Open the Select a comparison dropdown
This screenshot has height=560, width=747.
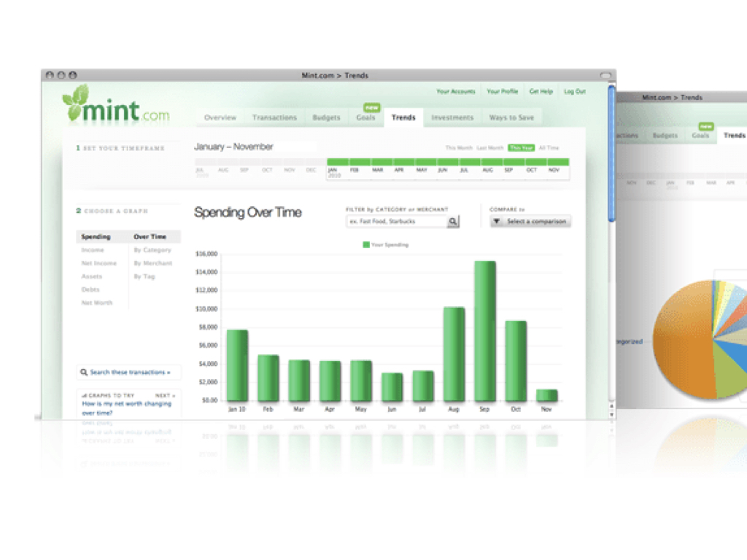pyautogui.click(x=530, y=222)
